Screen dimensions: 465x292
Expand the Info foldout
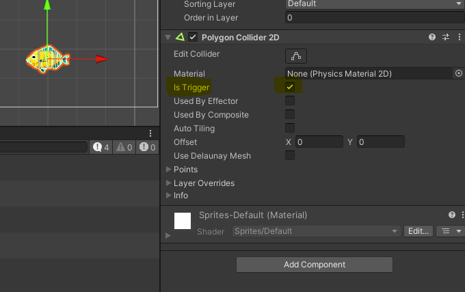tap(168, 196)
